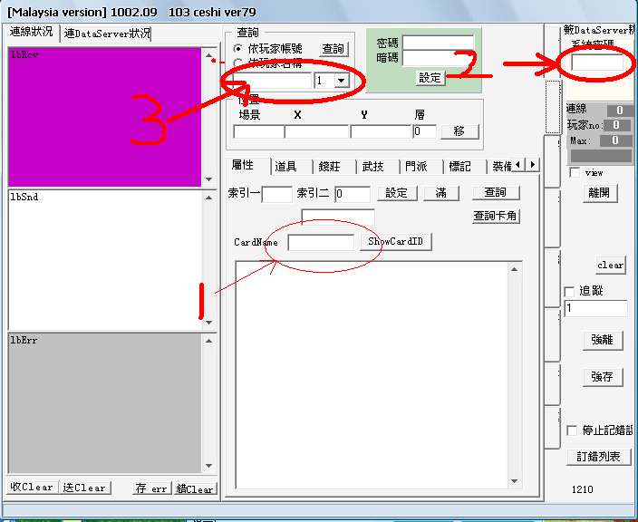Click the CardName input field
Viewport: 638px width, 522px height.
321,242
